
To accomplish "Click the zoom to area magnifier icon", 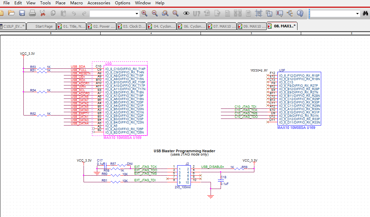I will point(165,13).
